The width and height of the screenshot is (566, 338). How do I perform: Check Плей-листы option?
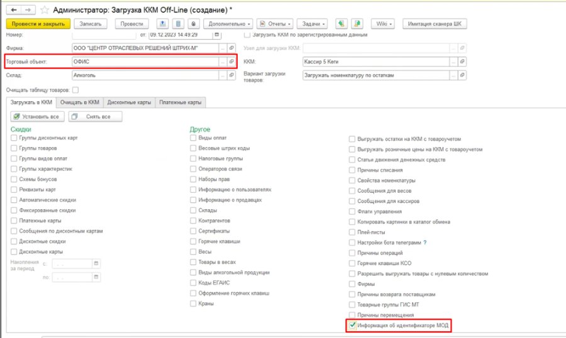click(x=352, y=232)
